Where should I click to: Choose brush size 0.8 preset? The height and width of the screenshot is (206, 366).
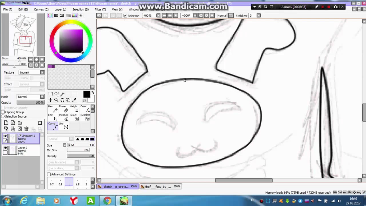60,182
